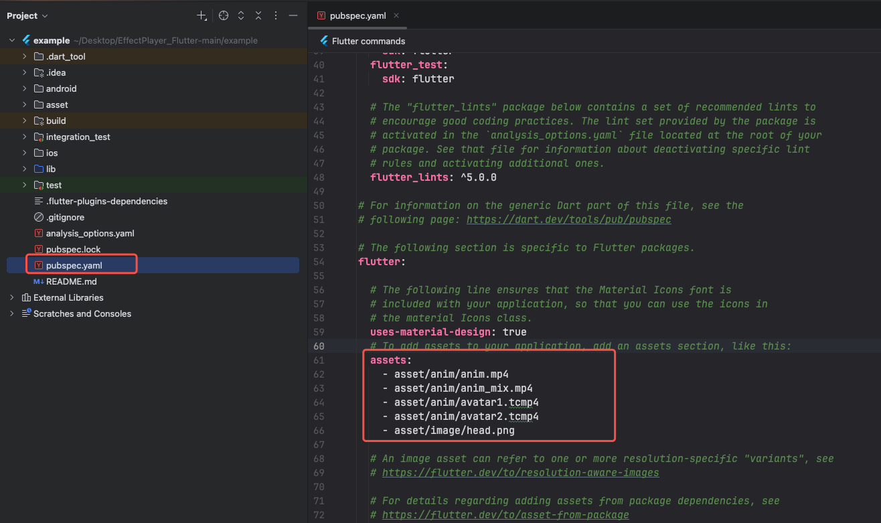Expand External Libraries node
This screenshot has width=881, height=523.
pyautogui.click(x=12, y=297)
